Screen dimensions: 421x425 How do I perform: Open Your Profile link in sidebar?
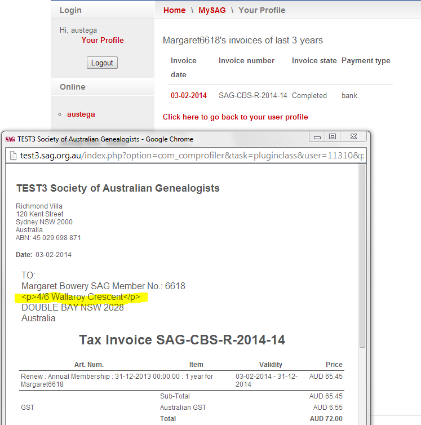103,40
